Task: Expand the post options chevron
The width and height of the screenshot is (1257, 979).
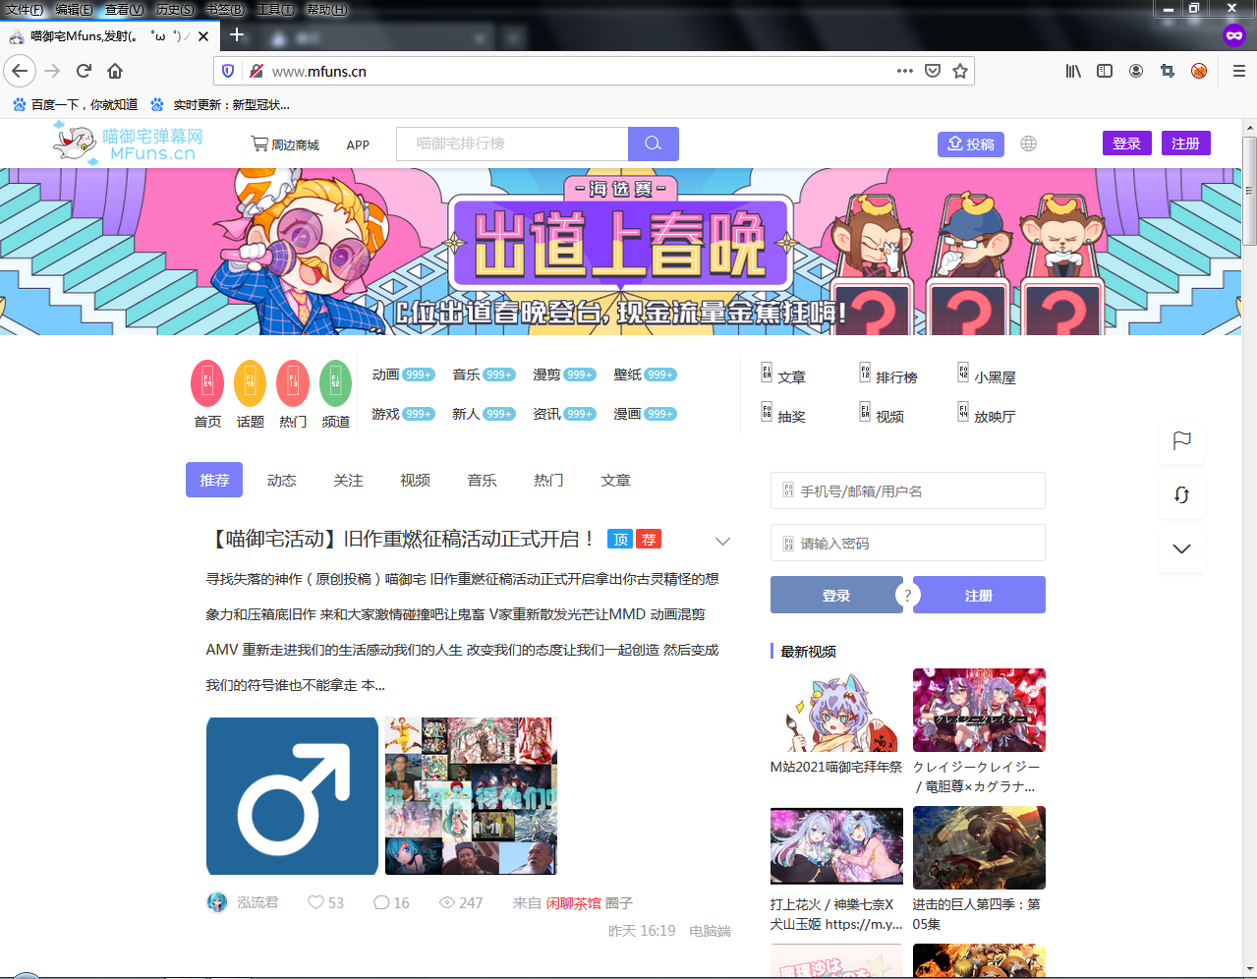Action: (x=722, y=541)
